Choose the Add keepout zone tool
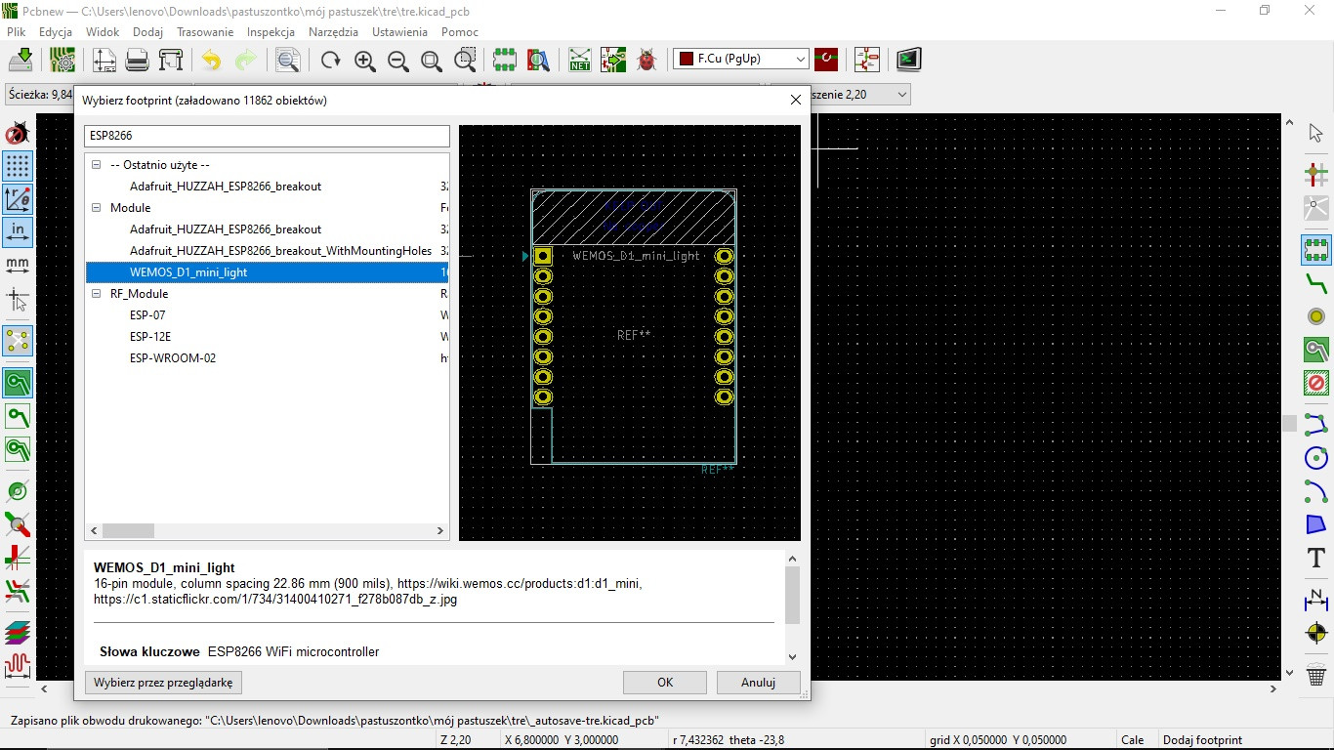 pos(1315,382)
